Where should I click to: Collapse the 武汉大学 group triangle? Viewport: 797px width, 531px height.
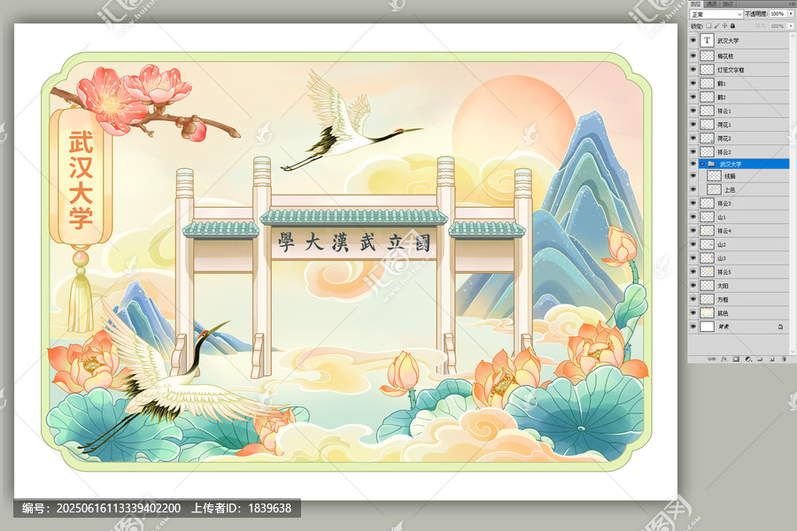tap(702, 164)
